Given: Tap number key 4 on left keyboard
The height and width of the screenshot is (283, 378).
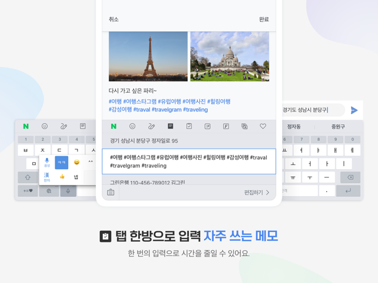Looking at the screenshot, I should 76,139.
